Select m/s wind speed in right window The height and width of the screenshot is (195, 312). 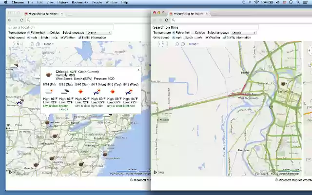(x=196, y=38)
